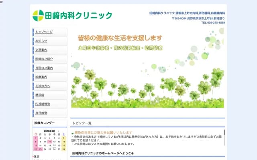Click the 休診 legend label

[37, 156]
